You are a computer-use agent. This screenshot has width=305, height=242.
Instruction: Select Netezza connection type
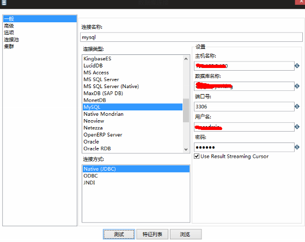click(x=133, y=128)
